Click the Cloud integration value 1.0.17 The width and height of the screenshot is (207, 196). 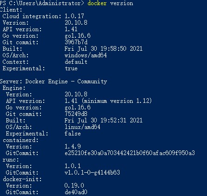pyautogui.click(x=74, y=16)
